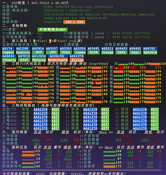Click the AS174 Cogent badge
Viewport: 166px width, 175px height.
[x=8, y=50]
